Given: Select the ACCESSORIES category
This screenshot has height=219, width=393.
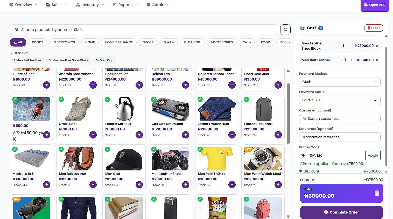Looking at the screenshot, I should pyautogui.click(x=222, y=42).
